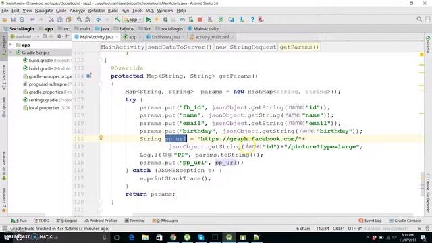Screen dimensions: 432x243
Task: Undo the last edit
Action: coord(32,20)
